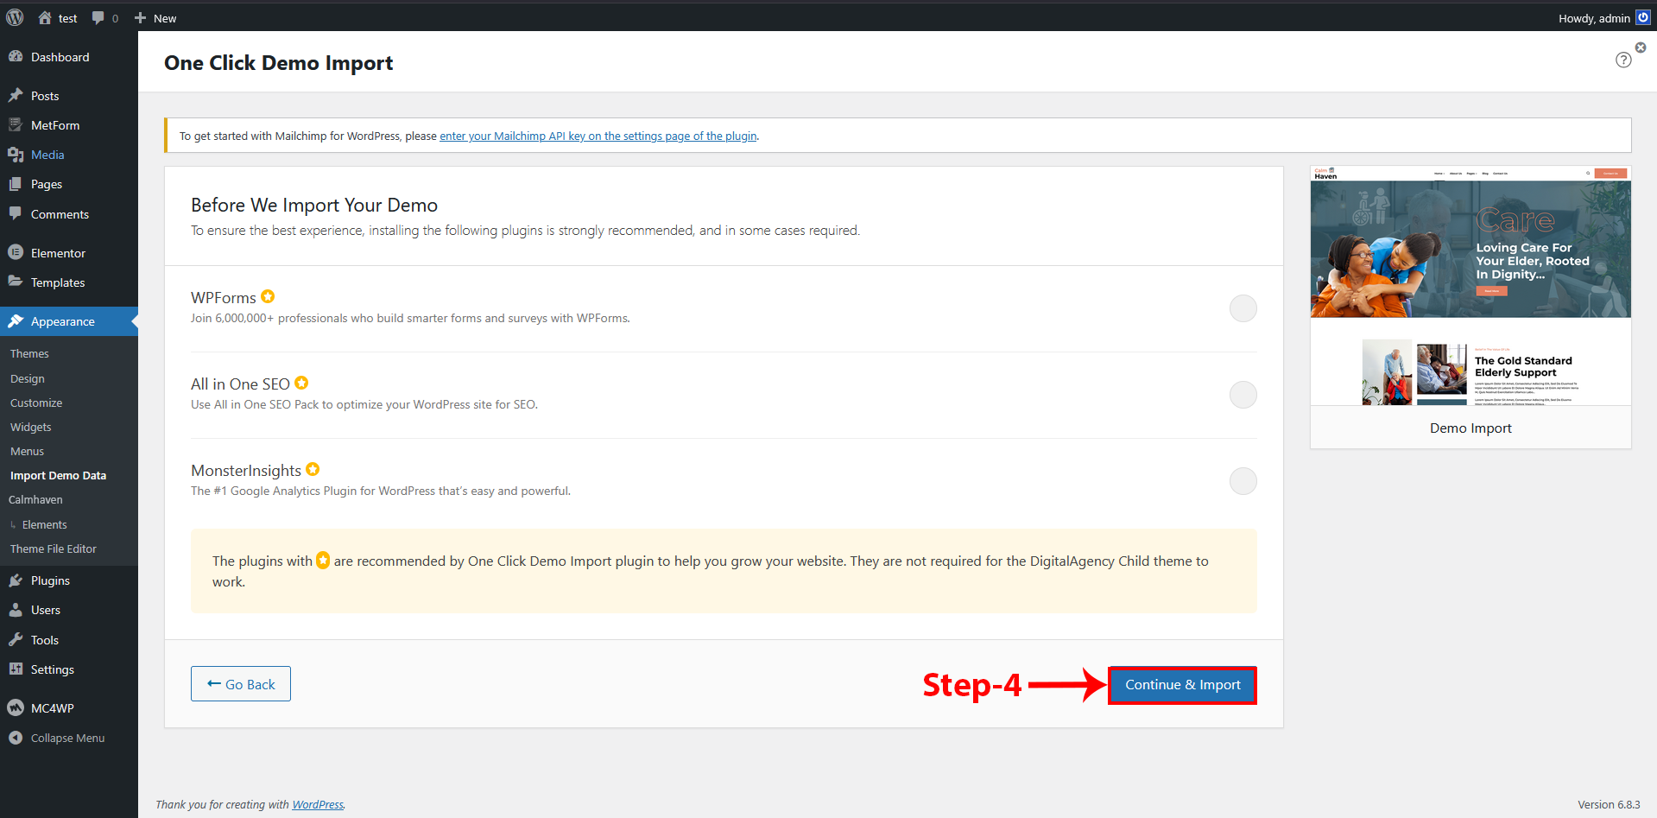Click the Go Back button
Image resolution: width=1657 pixels, height=818 pixels.
(x=241, y=684)
